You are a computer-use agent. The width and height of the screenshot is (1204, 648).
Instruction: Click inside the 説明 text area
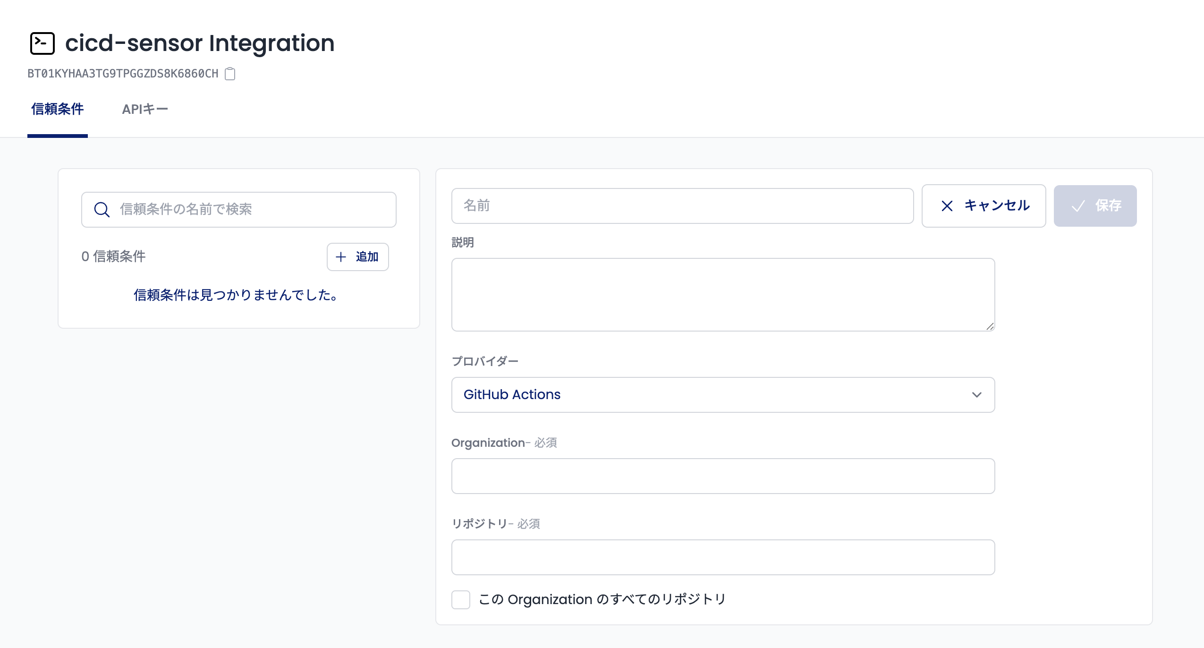click(723, 295)
